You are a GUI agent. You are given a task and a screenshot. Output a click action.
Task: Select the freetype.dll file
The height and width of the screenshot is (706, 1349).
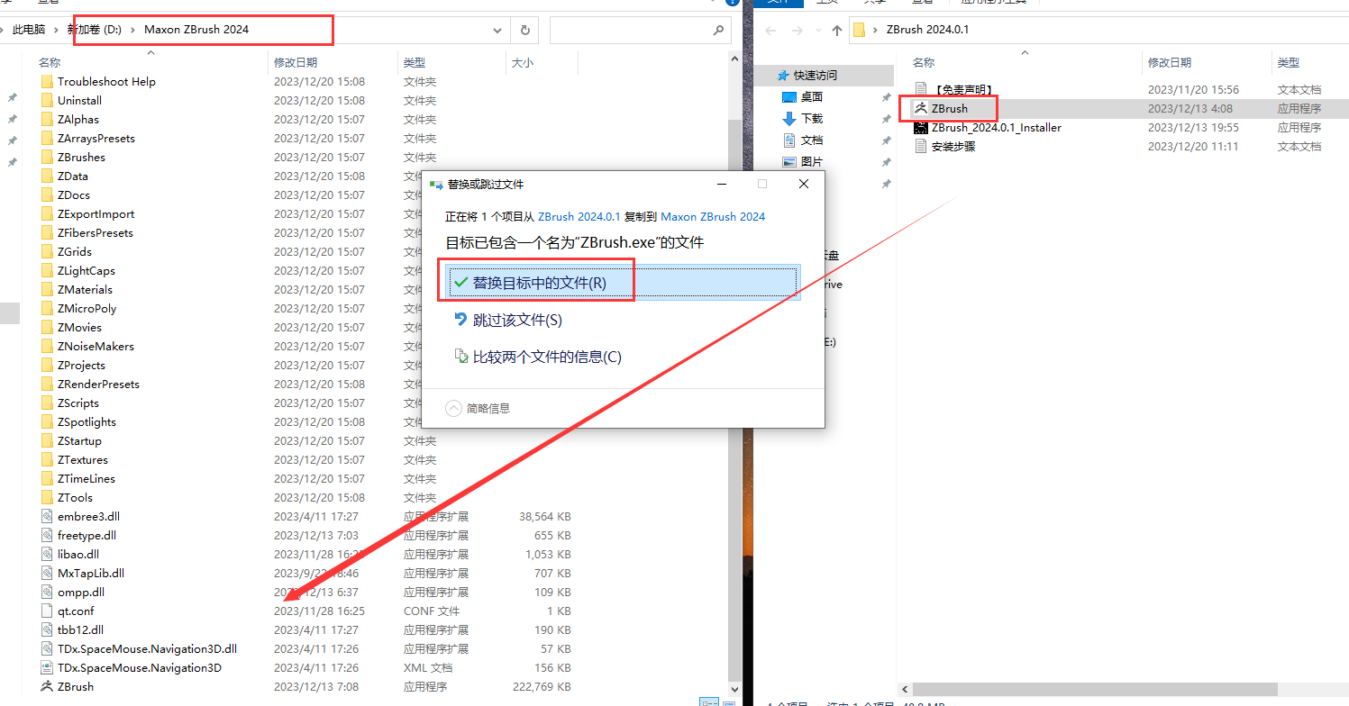[87, 535]
